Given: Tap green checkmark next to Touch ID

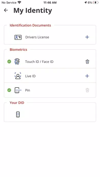Looking at the screenshot, I should tap(9, 62).
